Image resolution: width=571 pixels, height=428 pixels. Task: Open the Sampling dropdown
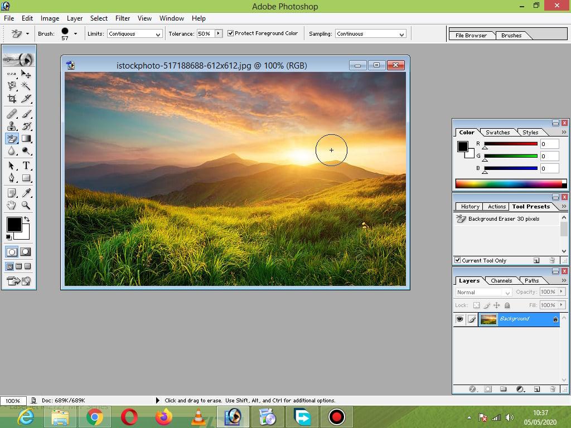[370, 33]
